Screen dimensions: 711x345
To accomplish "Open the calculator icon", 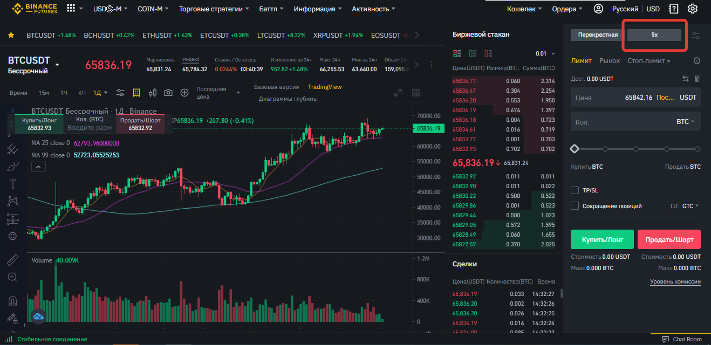I will click(x=697, y=79).
